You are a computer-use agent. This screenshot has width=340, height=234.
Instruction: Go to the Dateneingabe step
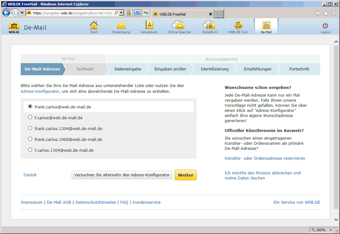(x=128, y=69)
